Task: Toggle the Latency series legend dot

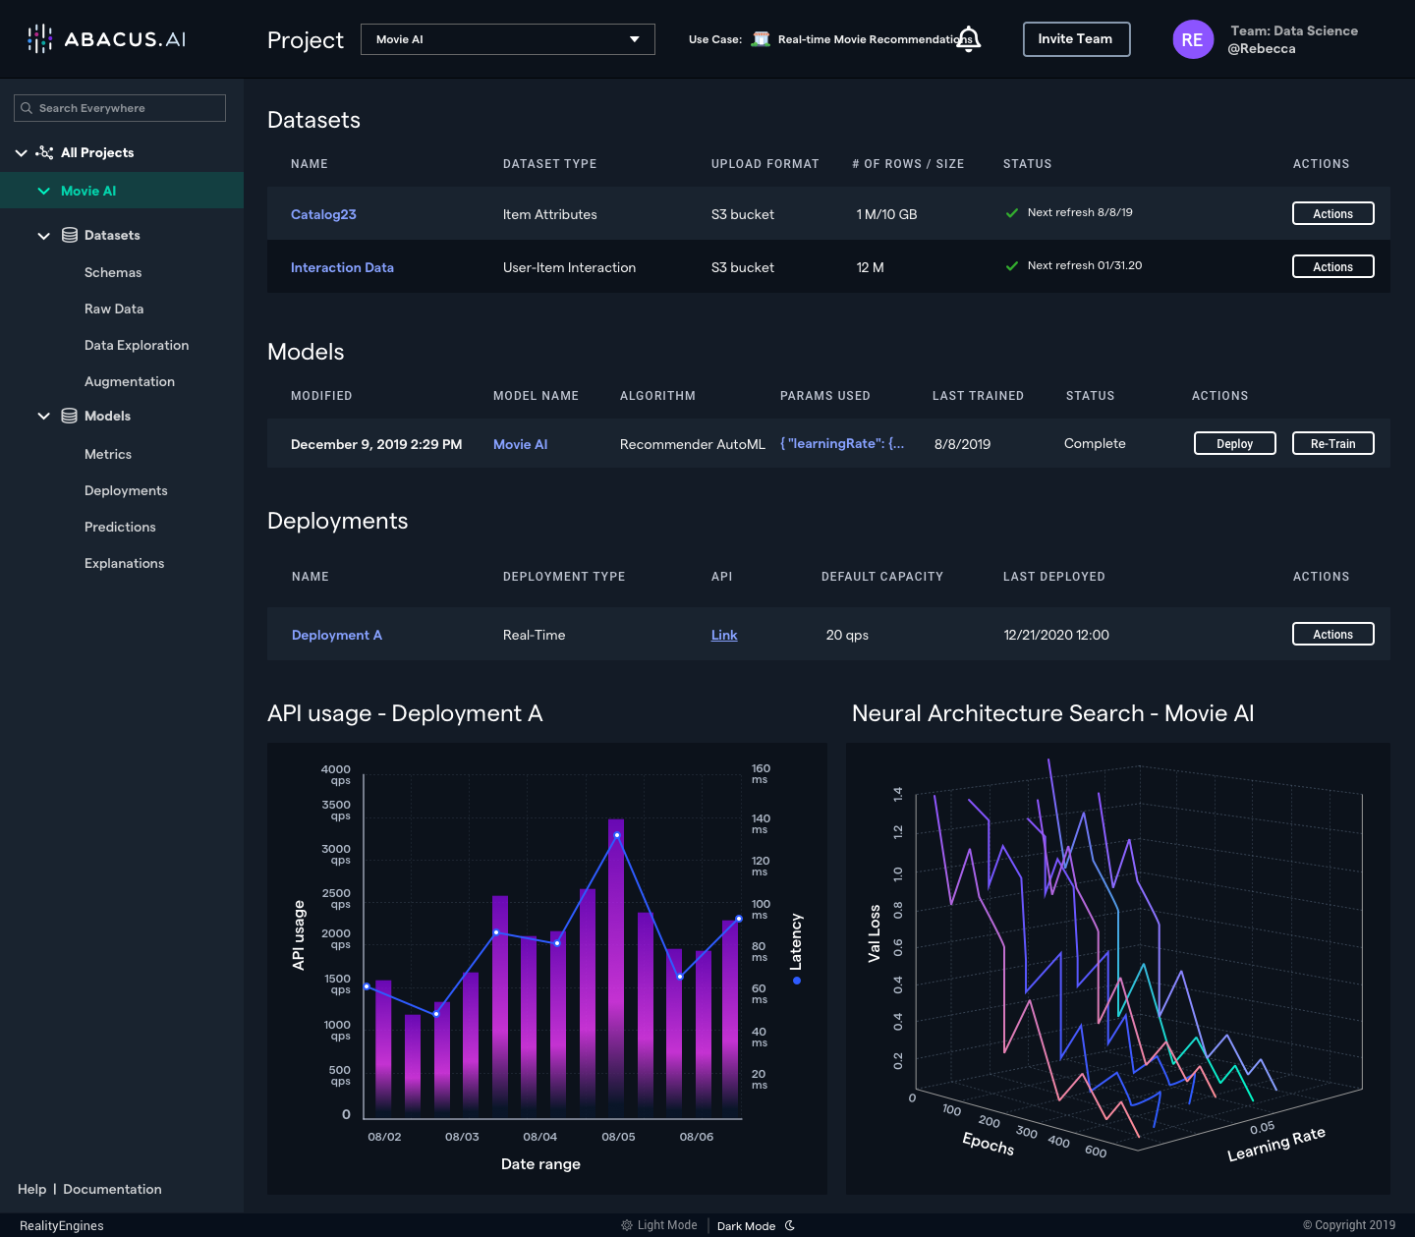Action: [x=796, y=981]
